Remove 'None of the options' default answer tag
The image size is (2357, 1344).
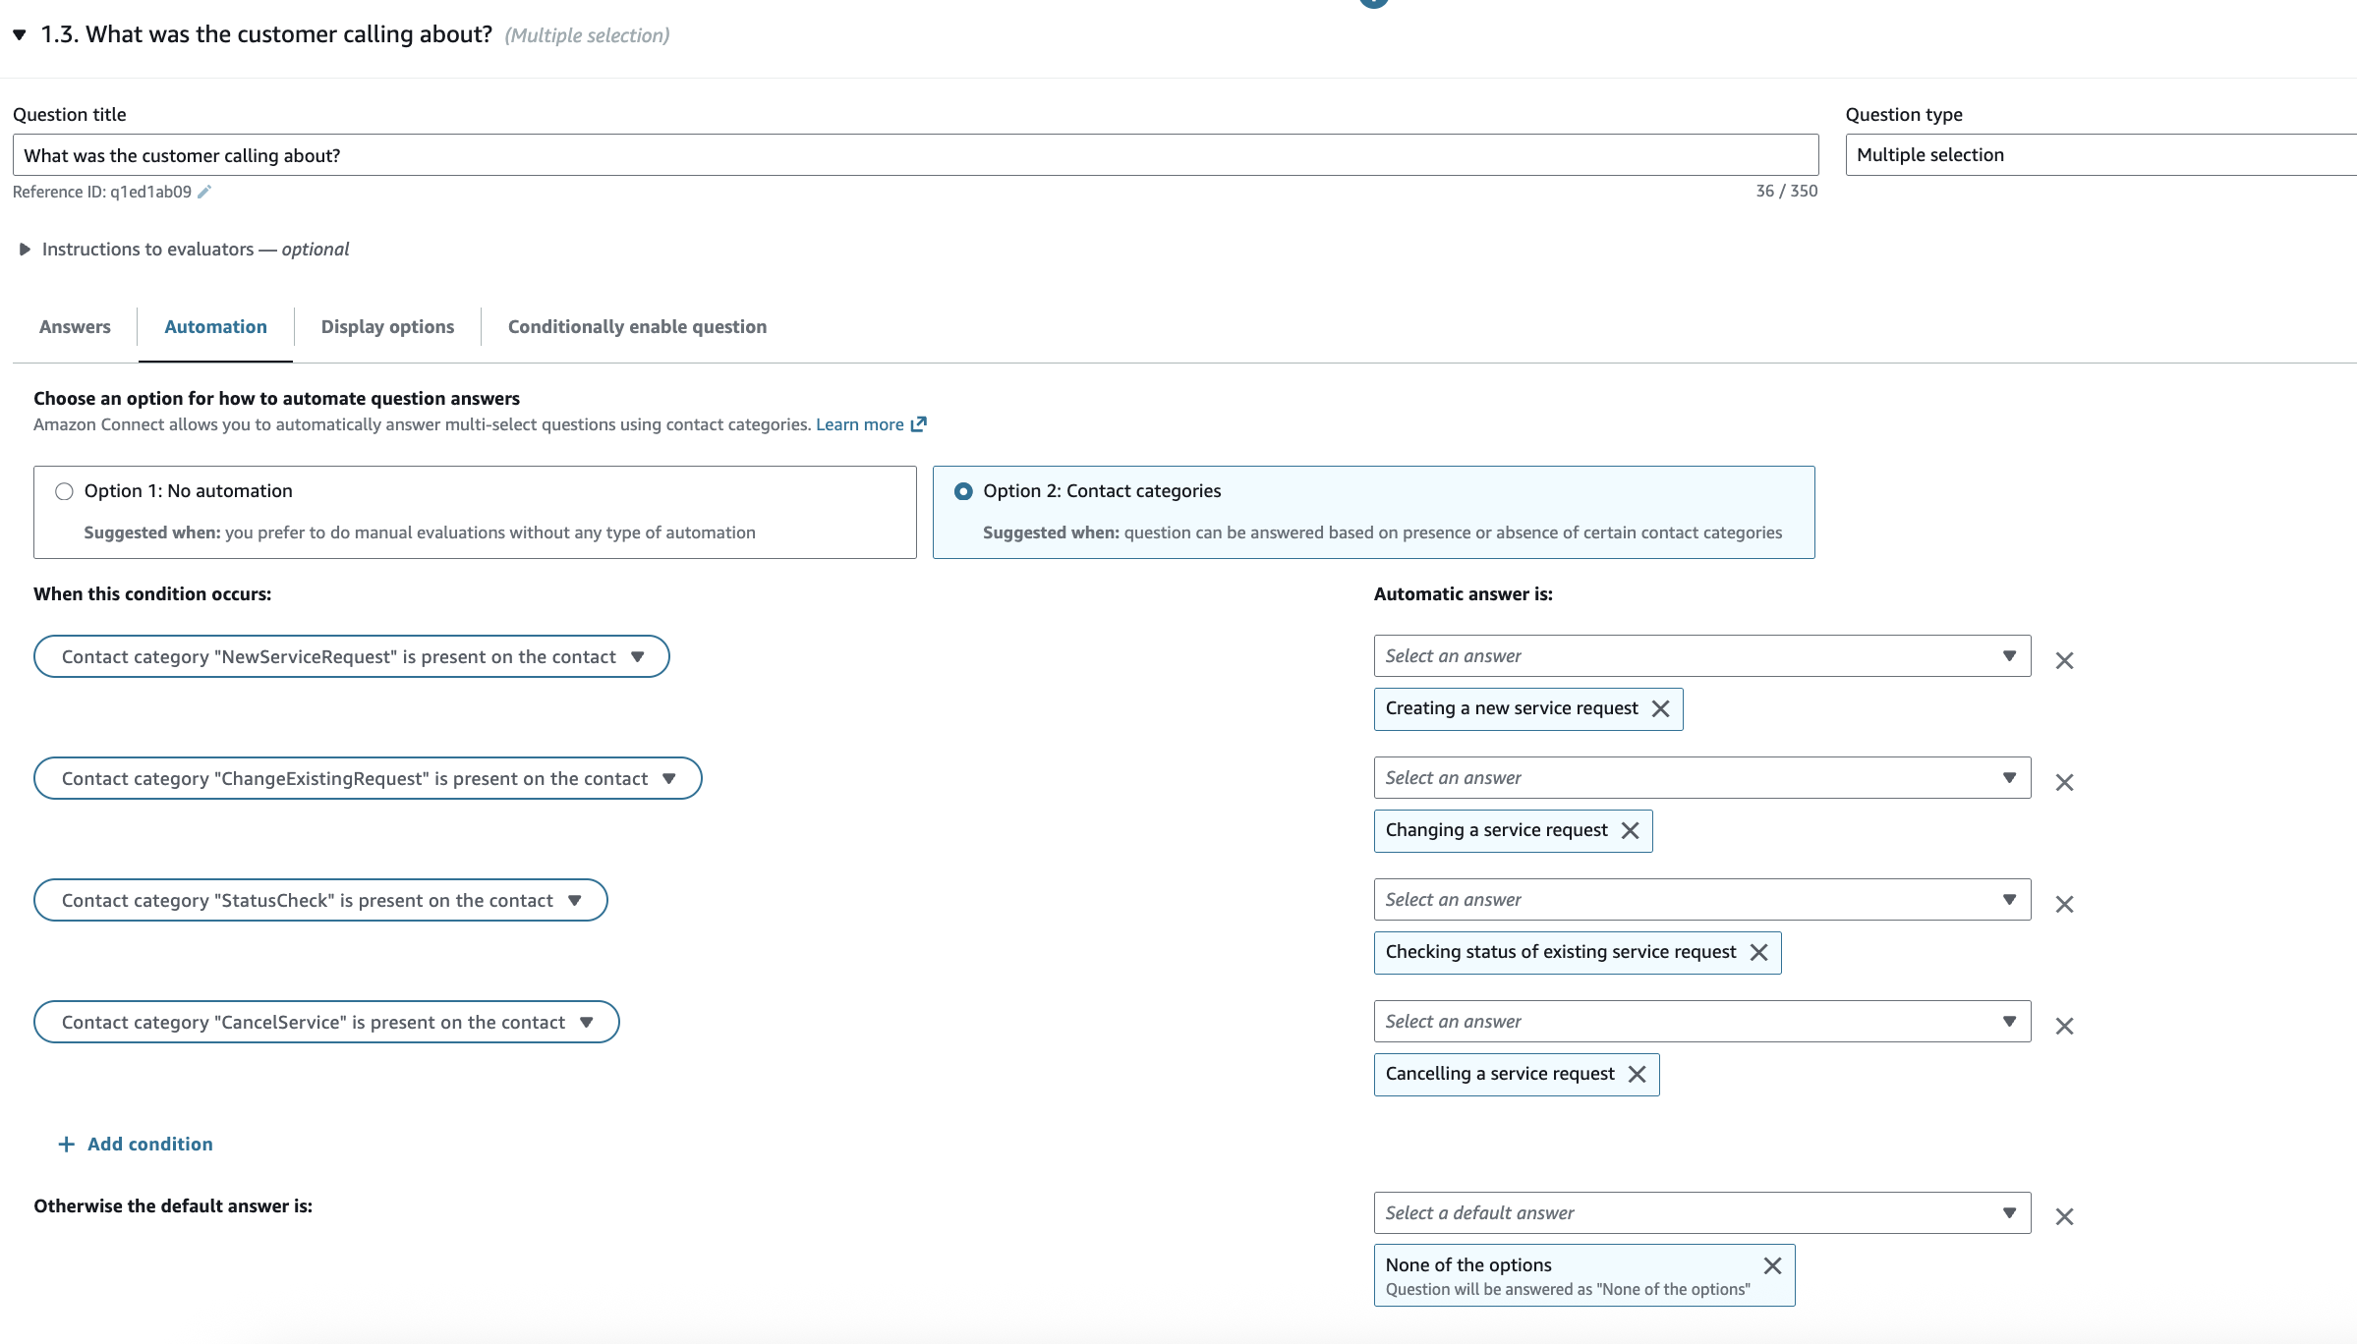coord(1772,1265)
